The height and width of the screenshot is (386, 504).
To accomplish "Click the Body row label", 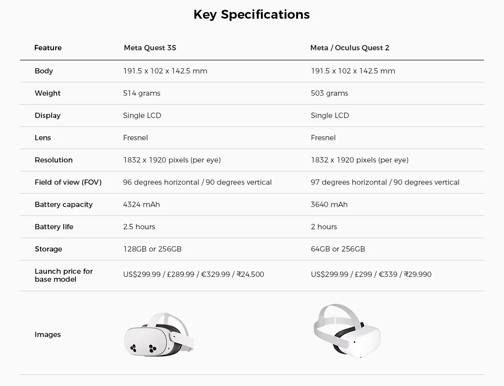I will (44, 71).
